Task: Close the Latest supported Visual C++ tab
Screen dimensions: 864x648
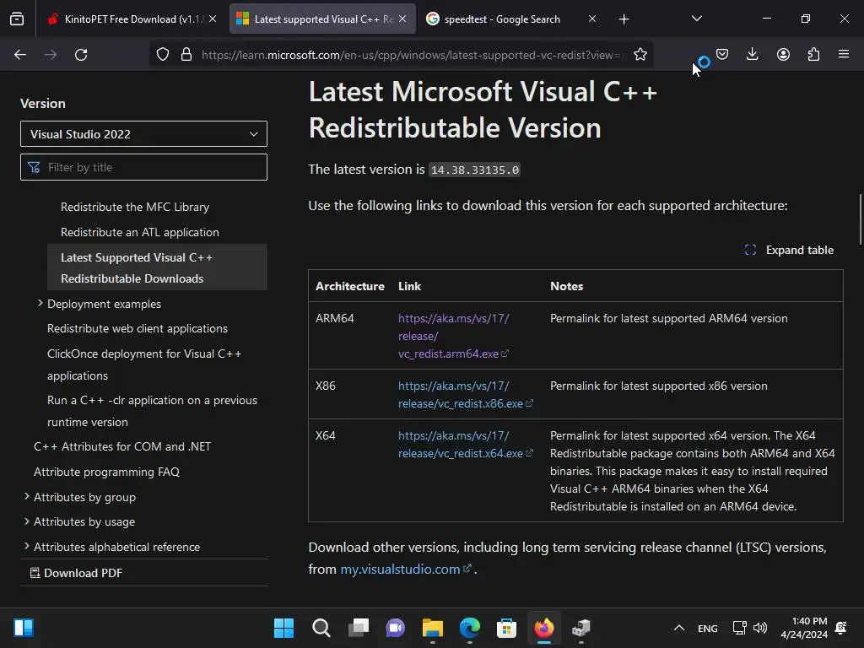Action: point(402,19)
